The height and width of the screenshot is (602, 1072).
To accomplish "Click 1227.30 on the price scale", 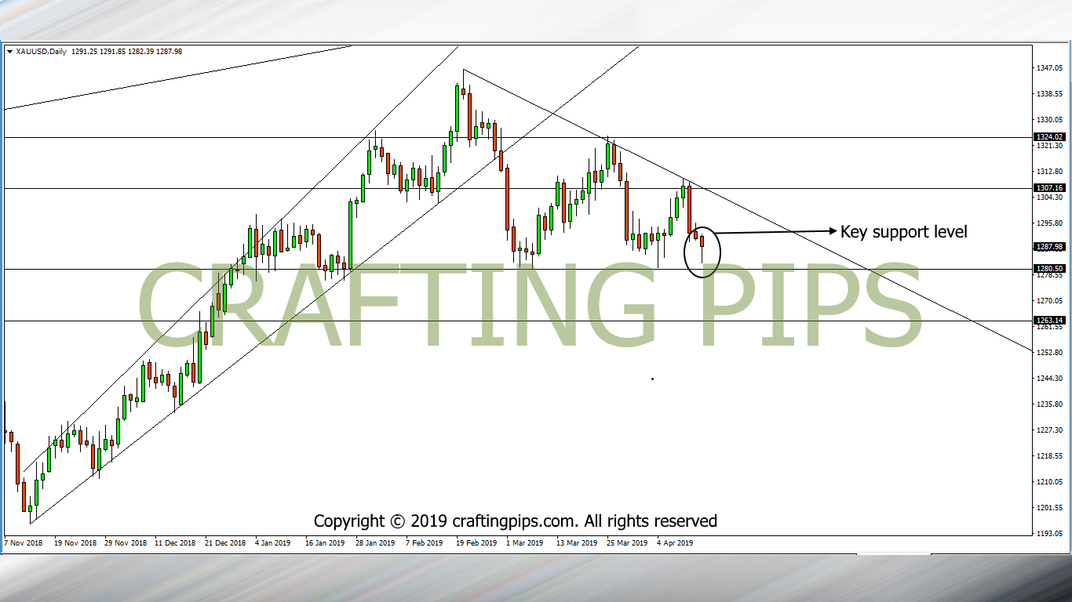I will [1049, 430].
